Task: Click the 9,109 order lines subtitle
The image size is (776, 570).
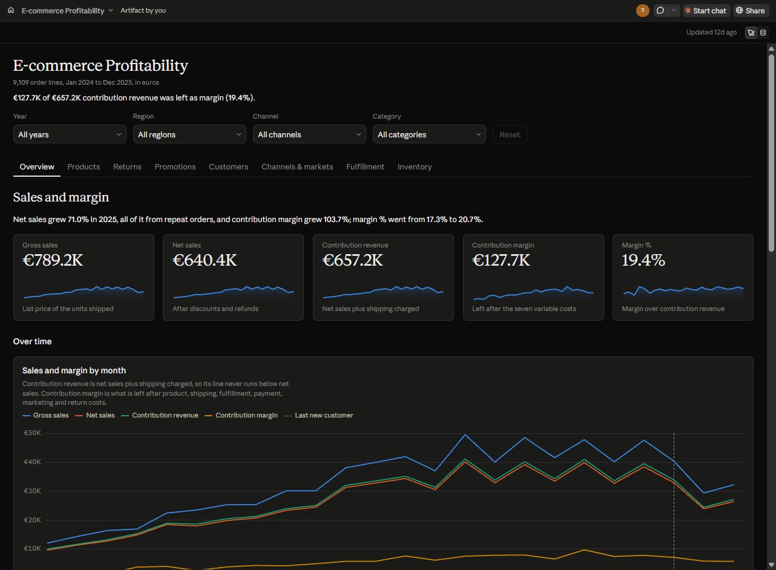Action: click(x=86, y=82)
